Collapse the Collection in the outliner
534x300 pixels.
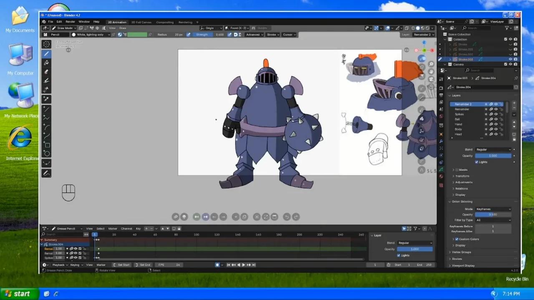coord(445,39)
